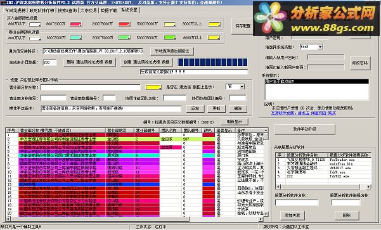Click the 协同作战团队编号 input field
Screen dimensions: 381x230
point(238,98)
